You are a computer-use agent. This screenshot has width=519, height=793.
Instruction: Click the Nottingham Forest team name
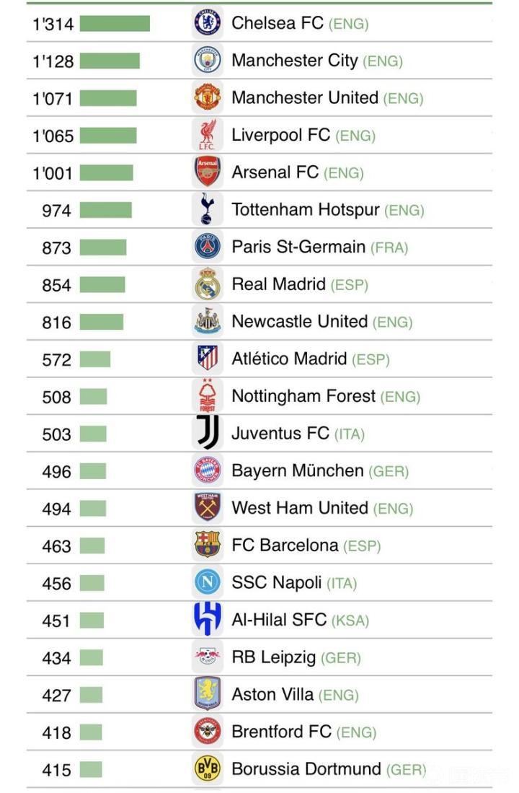coord(303,396)
